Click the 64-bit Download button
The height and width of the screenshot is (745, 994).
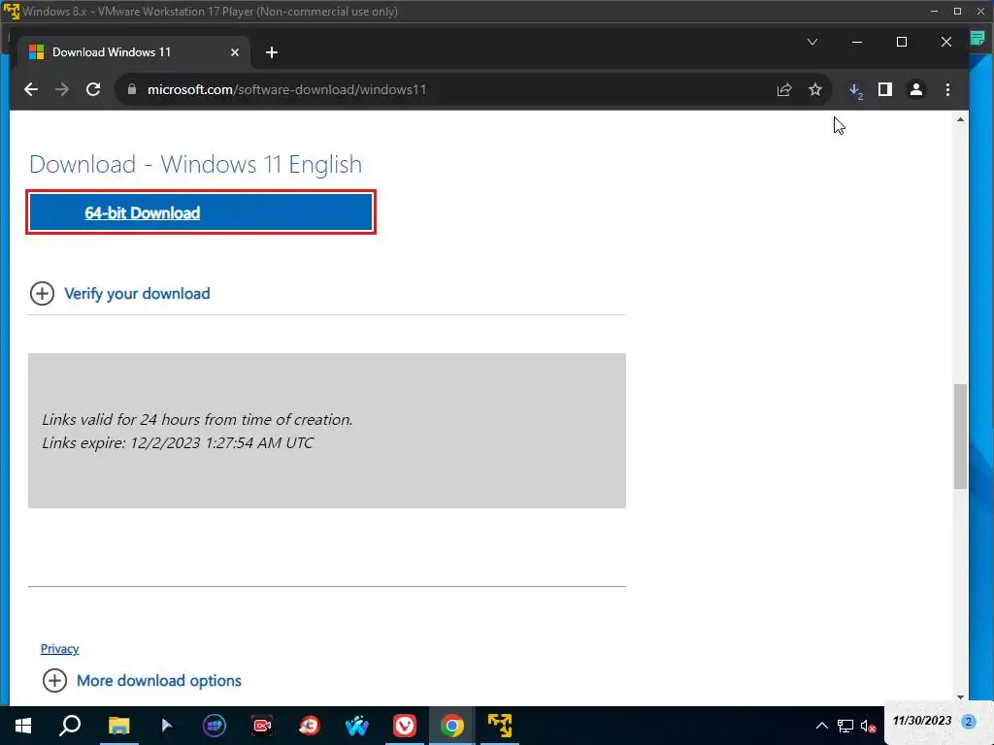click(x=201, y=212)
